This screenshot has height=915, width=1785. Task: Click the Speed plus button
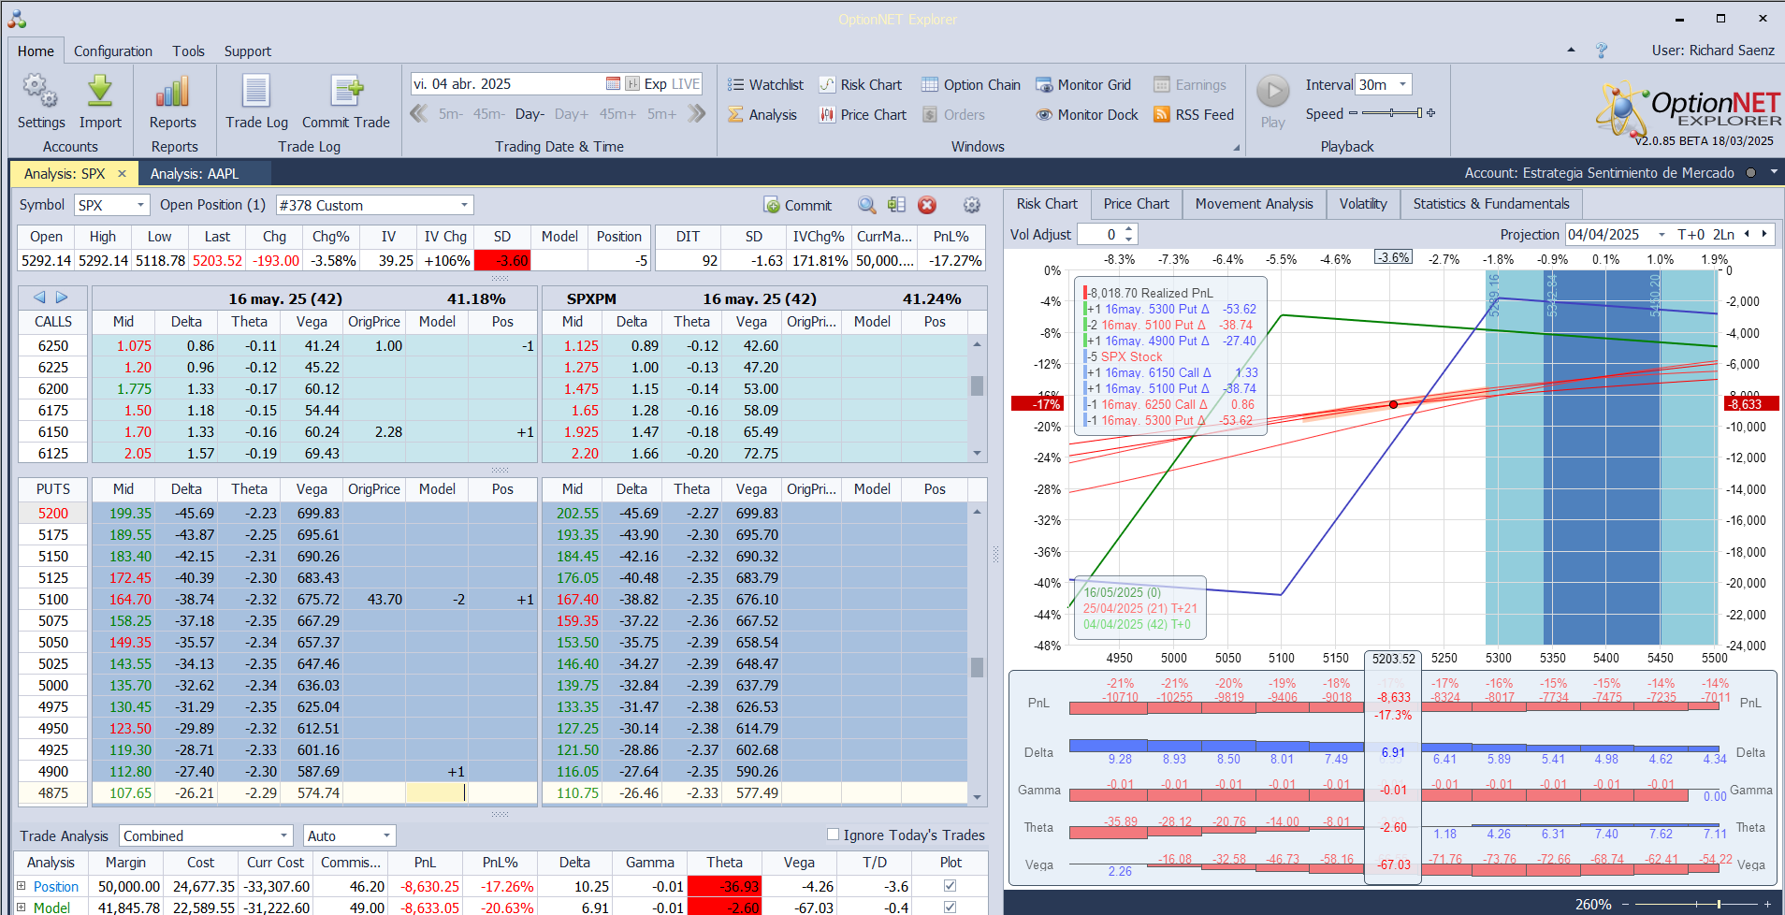[x=1430, y=113]
